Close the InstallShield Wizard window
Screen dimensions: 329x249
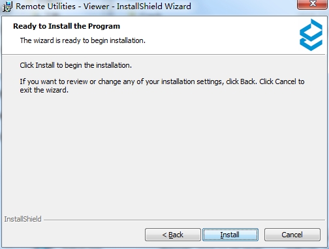click(313, 4)
